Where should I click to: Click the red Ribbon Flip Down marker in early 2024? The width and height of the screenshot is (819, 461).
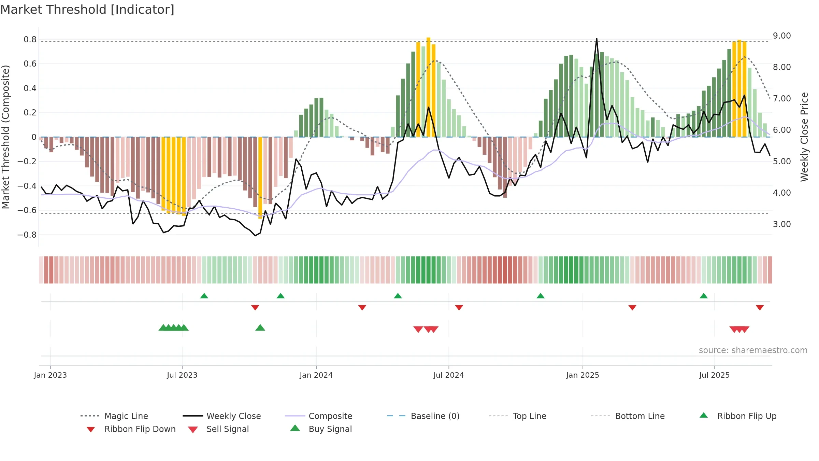click(362, 308)
